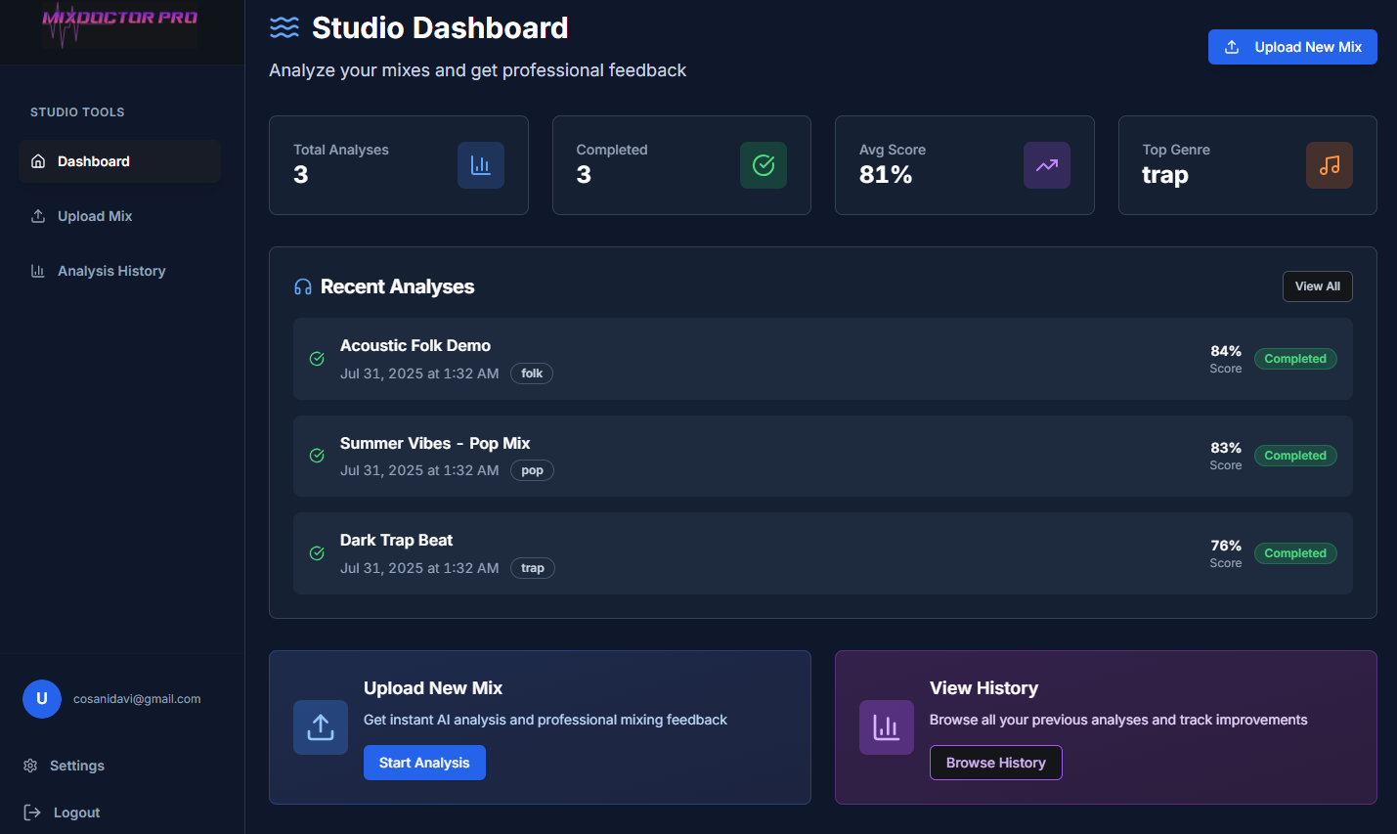Click the folk genre tag

[x=532, y=373]
